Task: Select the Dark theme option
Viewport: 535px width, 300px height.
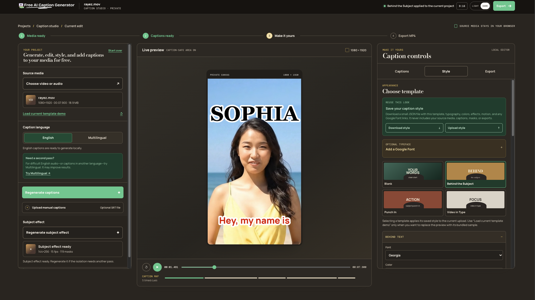Action: click(485, 6)
